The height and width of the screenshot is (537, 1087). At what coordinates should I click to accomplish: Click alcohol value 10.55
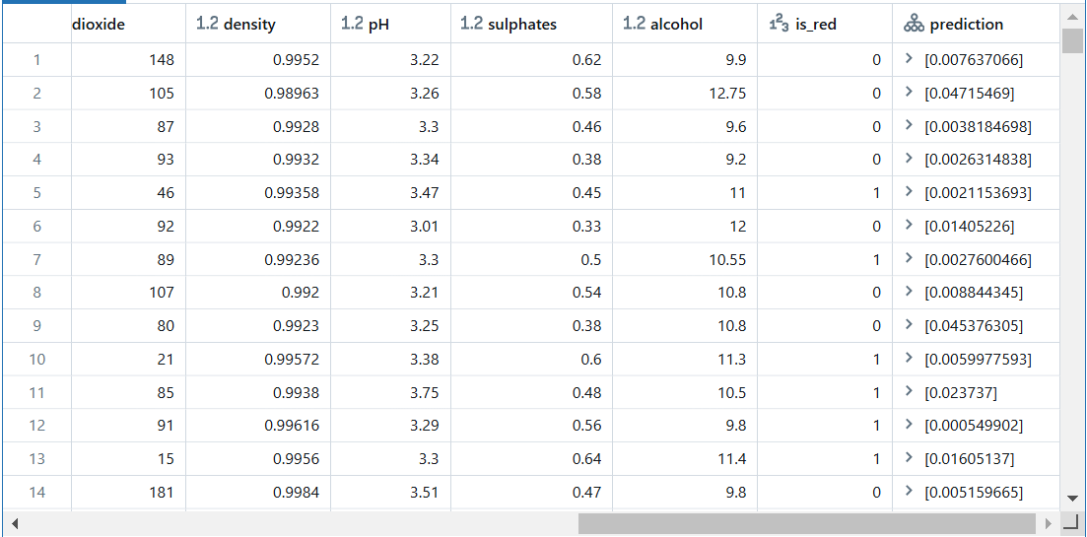click(x=728, y=259)
